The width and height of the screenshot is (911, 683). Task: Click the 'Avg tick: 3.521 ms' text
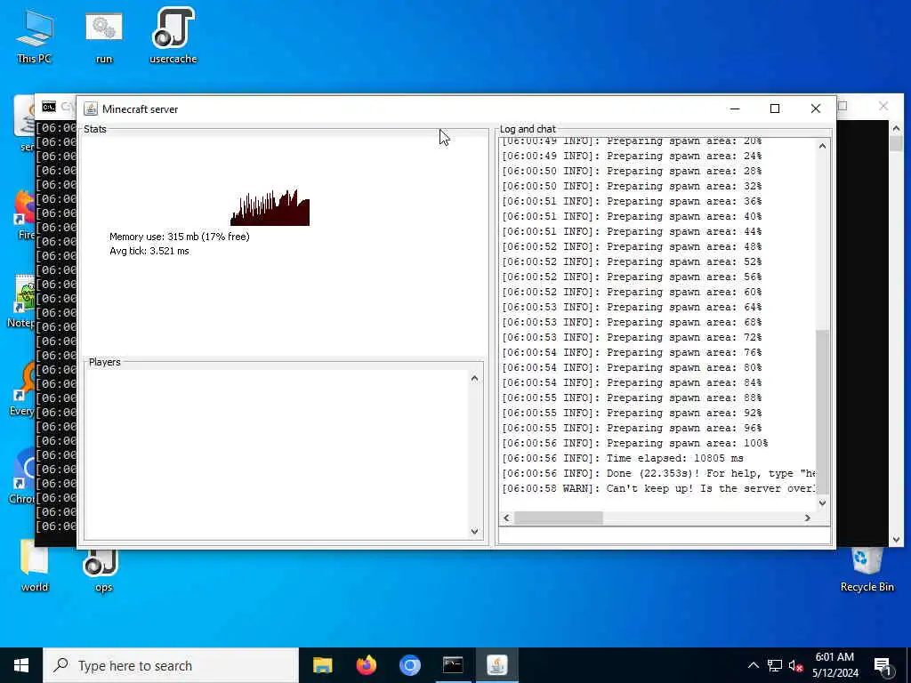pyautogui.click(x=149, y=251)
